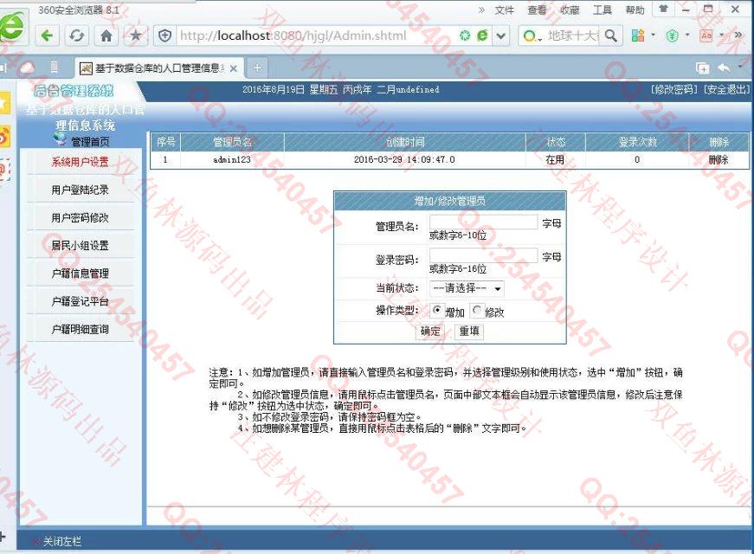
Task: Click the IE compatibility mode icon
Action: click(x=482, y=35)
